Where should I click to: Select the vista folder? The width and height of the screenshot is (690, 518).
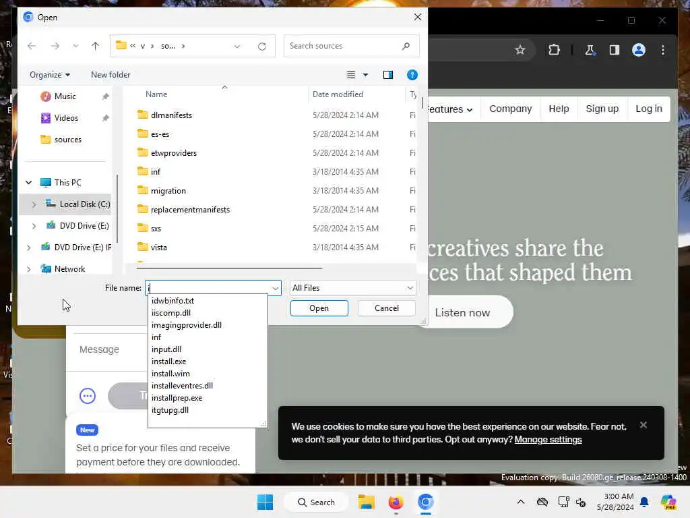click(158, 248)
